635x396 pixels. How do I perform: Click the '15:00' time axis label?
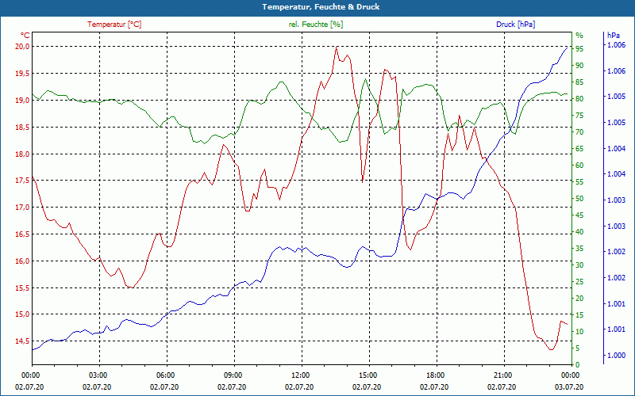point(368,375)
